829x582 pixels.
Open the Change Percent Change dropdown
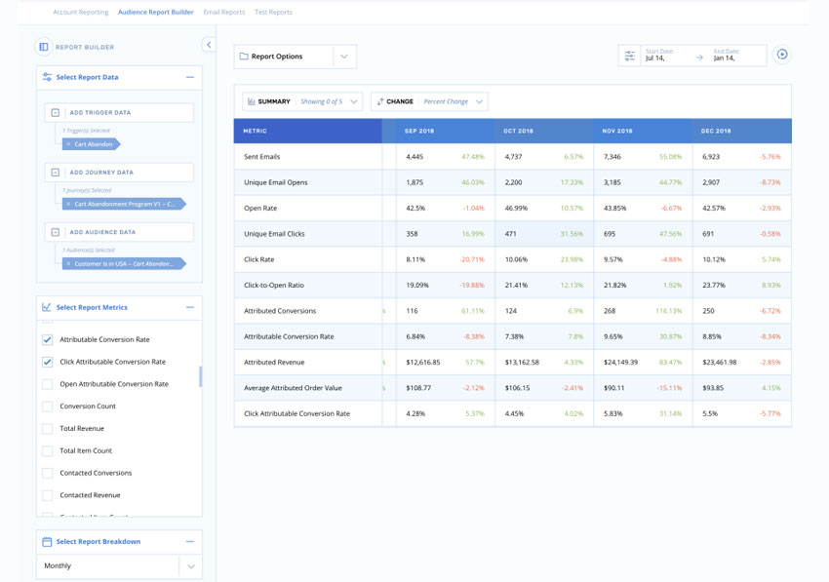coord(429,101)
